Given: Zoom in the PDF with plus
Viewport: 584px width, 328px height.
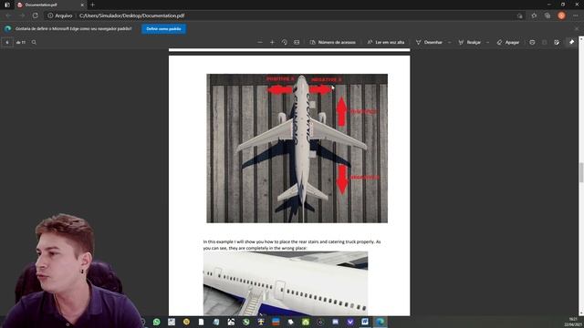Looking at the screenshot, I should coord(272,43).
